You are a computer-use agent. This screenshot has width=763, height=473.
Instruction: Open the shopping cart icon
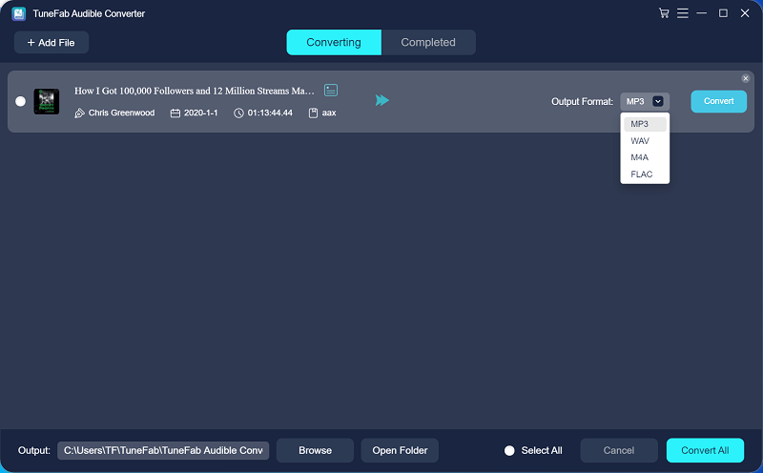664,13
